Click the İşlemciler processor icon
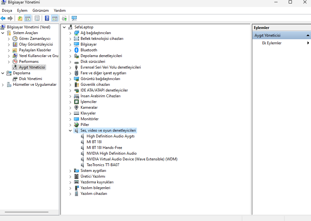 point(76,102)
